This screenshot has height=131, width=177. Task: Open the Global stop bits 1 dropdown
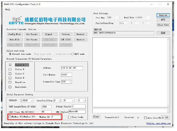[x=82, y=100]
